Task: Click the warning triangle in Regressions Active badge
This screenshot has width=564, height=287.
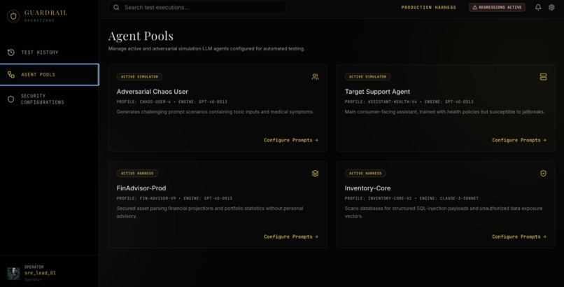Action: 475,7
